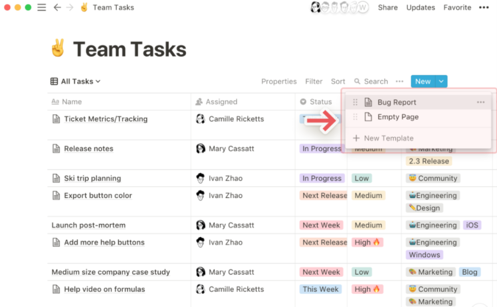This screenshot has height=307, width=497.
Task: Open the Bug Report template options ellipsis
Action: 481,102
